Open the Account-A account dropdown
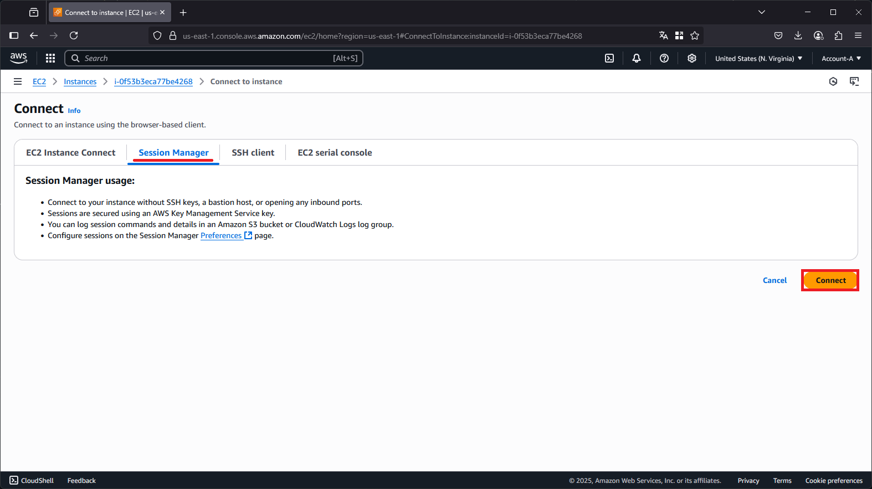872x489 pixels. coord(841,58)
